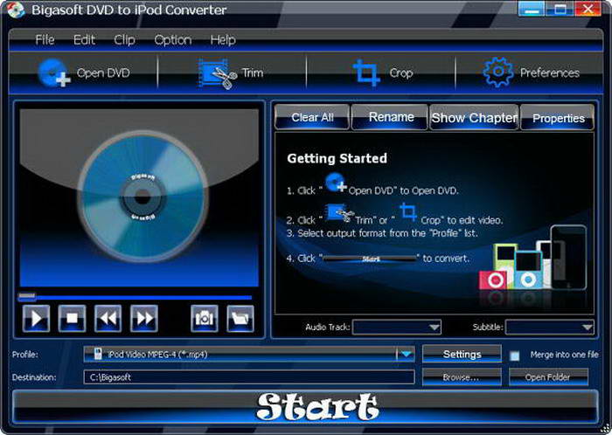Screen dimensions: 612x435
Task: Select the Trim scissors tool
Action: coord(217,73)
